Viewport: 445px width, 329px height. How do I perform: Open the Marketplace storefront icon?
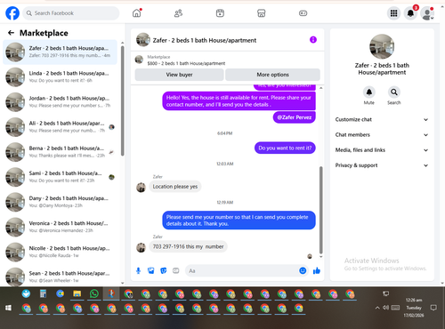click(x=262, y=13)
